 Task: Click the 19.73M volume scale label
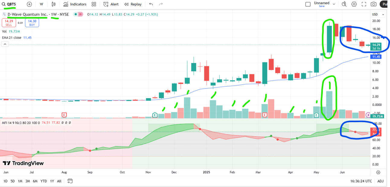[378, 116]
